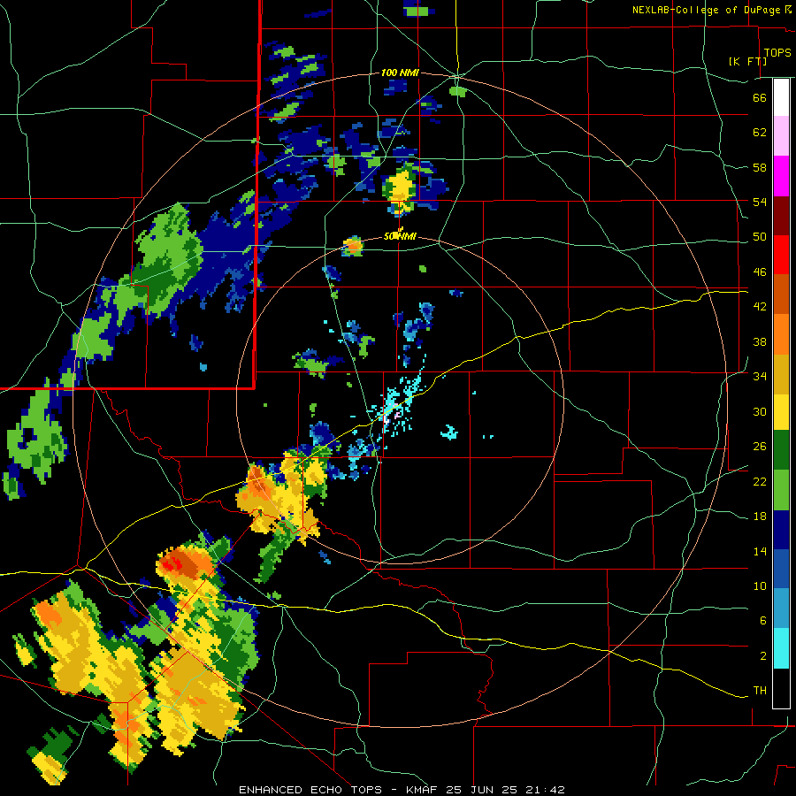Click the "58" legend value

tap(760, 167)
